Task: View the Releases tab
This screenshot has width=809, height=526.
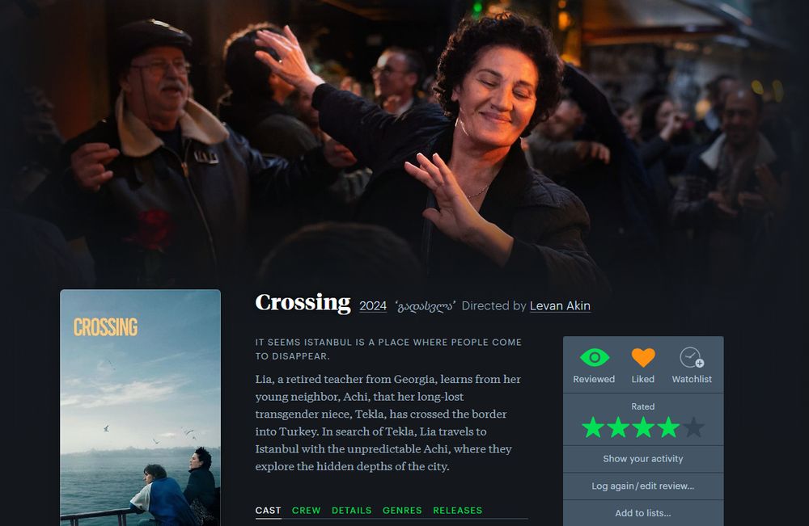Action: pyautogui.click(x=458, y=511)
